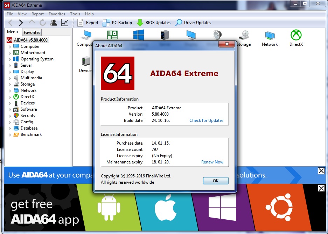Go up one level with up arrow icon
This screenshot has height=234, width=328.
32,22
